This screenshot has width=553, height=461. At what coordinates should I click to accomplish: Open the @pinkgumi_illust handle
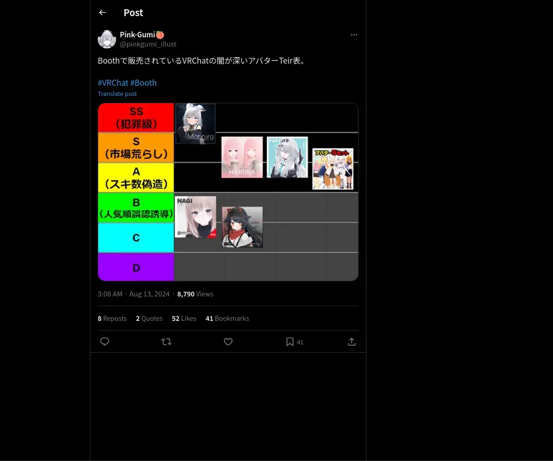(148, 44)
